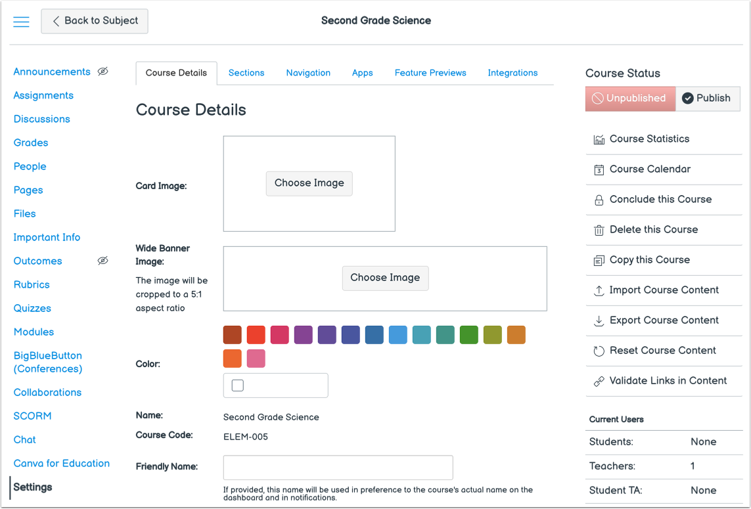751x509 pixels.
Task: Click the Reset Course Content link
Action: point(662,350)
